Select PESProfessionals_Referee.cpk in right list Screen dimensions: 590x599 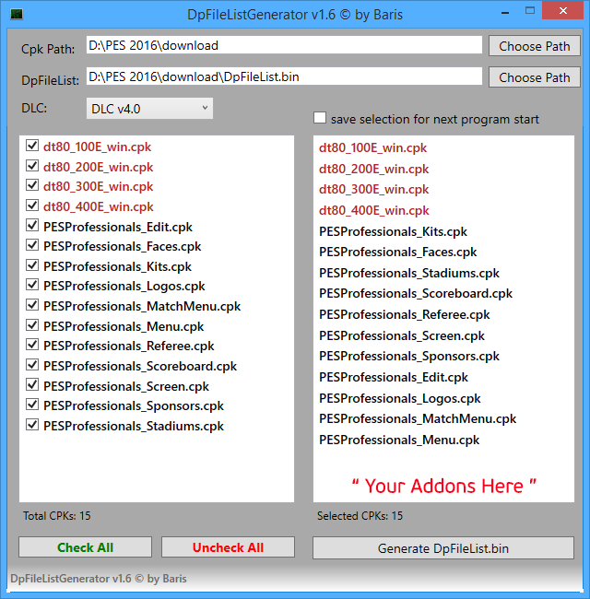[x=405, y=314]
